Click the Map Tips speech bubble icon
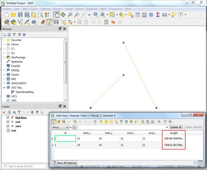The width and height of the screenshot is (207, 170). click(x=174, y=15)
